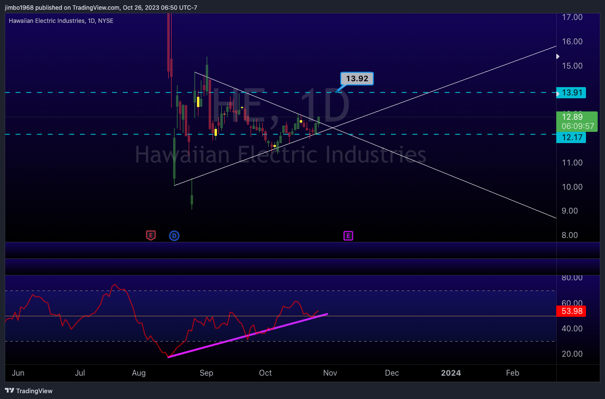The image size is (605, 399).
Task: Click the green 12.89 current price label
Action: (x=577, y=121)
